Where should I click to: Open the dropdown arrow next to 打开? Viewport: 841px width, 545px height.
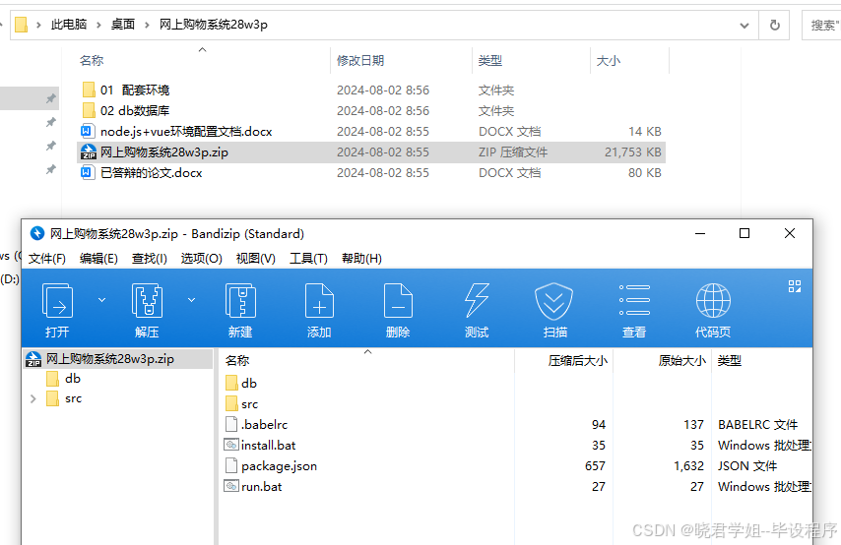[101, 300]
